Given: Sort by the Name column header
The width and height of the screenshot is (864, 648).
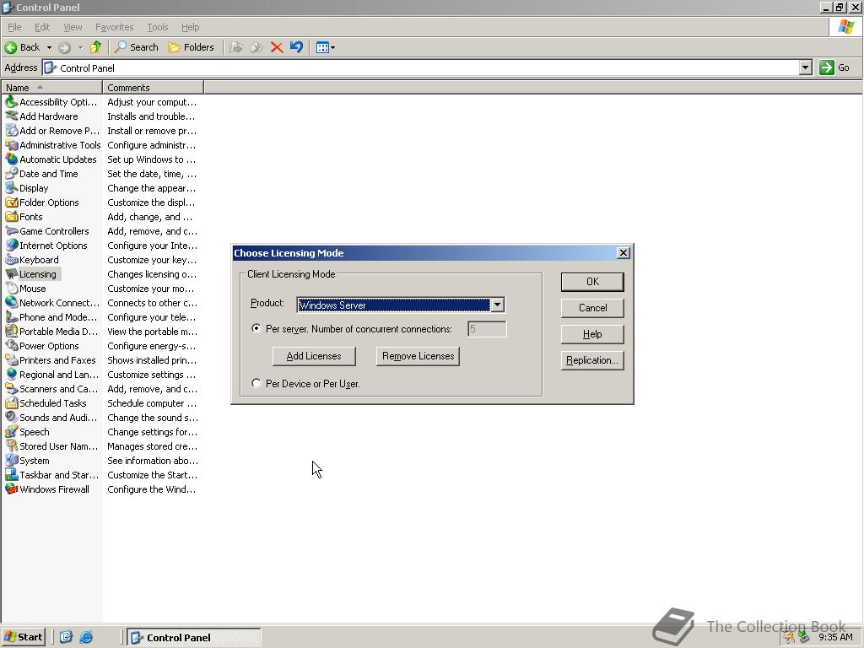Looking at the screenshot, I should [x=51, y=87].
